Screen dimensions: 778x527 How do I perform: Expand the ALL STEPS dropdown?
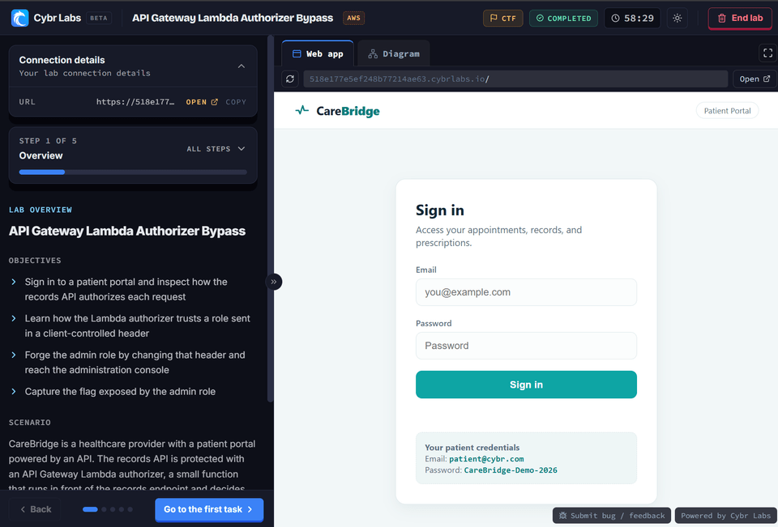216,149
